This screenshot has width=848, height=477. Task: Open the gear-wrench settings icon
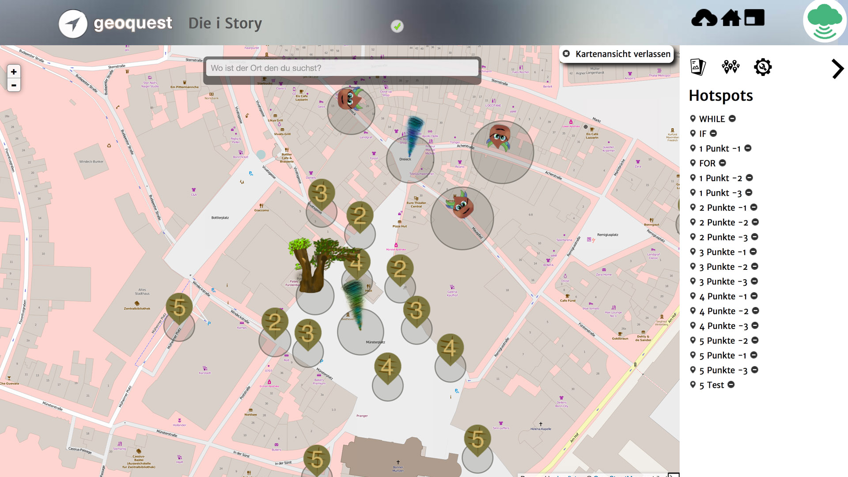763,67
